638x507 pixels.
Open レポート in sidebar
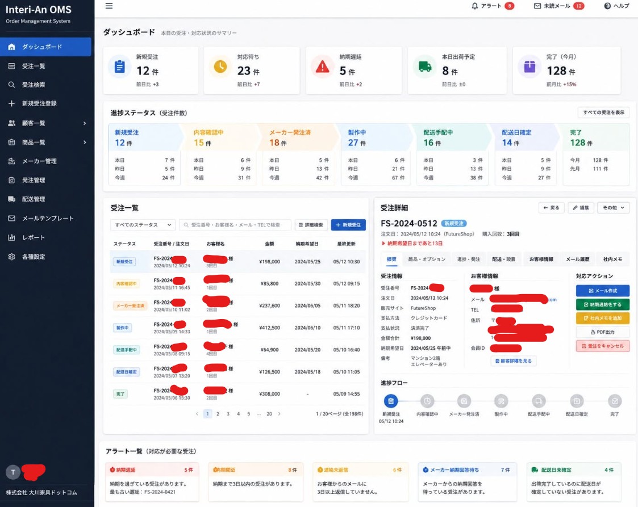(45, 237)
